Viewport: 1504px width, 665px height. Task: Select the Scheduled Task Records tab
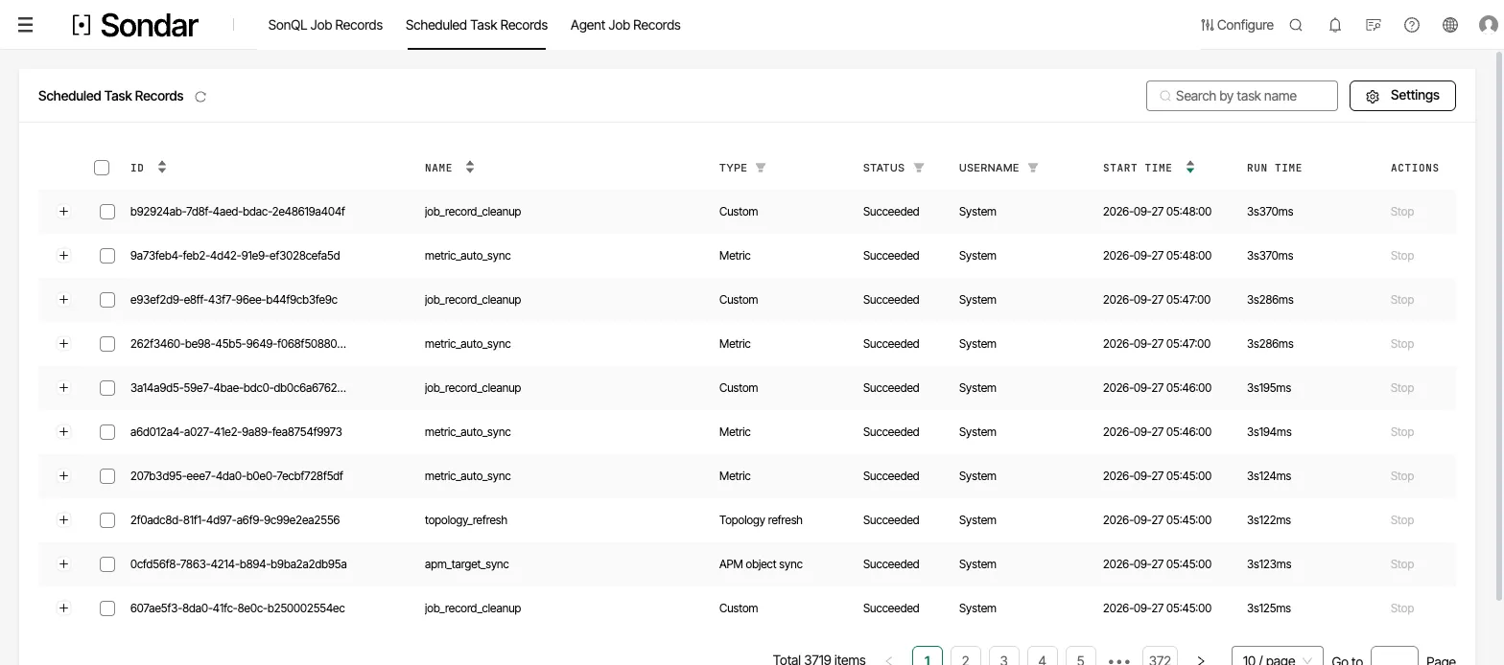click(477, 25)
